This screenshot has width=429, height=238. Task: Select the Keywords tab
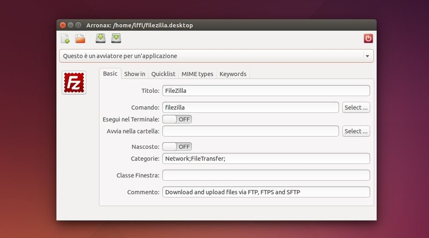pyautogui.click(x=233, y=74)
